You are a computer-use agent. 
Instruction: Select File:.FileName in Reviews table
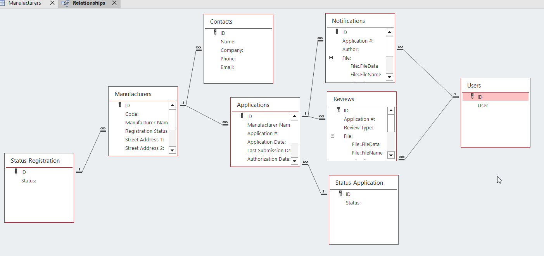pyautogui.click(x=367, y=153)
